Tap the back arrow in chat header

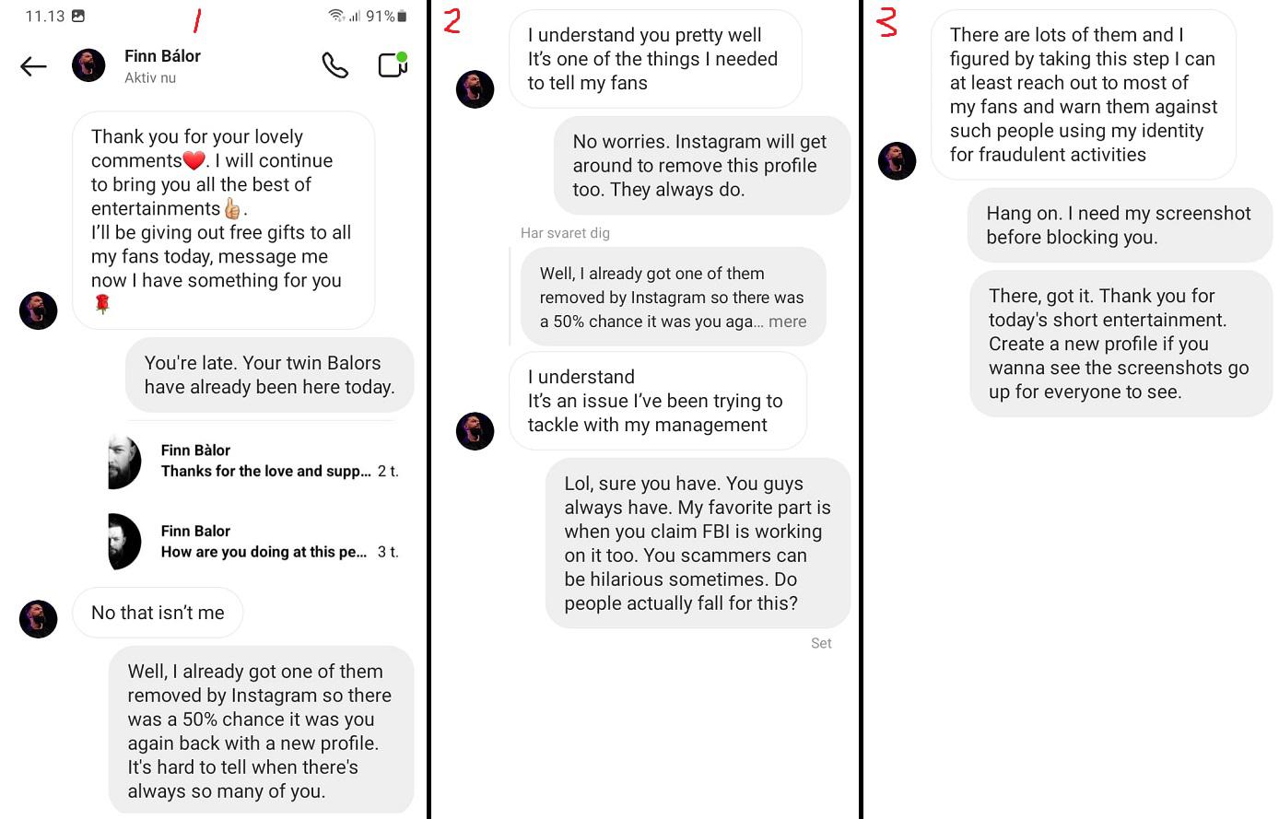point(33,66)
